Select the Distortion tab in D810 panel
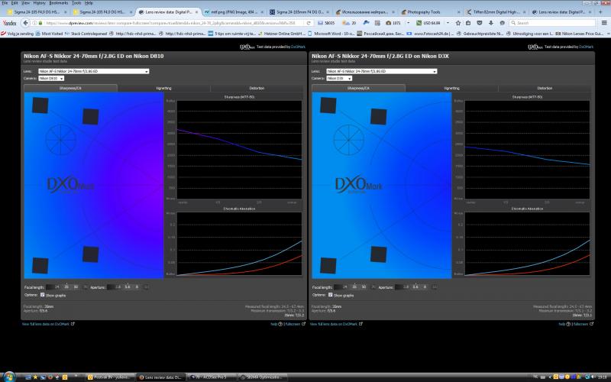 [257, 88]
